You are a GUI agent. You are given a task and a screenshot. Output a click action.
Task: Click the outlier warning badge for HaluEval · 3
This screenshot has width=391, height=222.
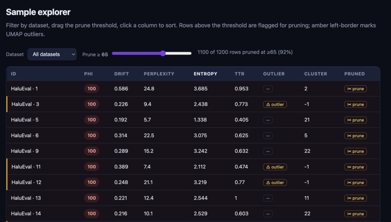click(x=275, y=104)
